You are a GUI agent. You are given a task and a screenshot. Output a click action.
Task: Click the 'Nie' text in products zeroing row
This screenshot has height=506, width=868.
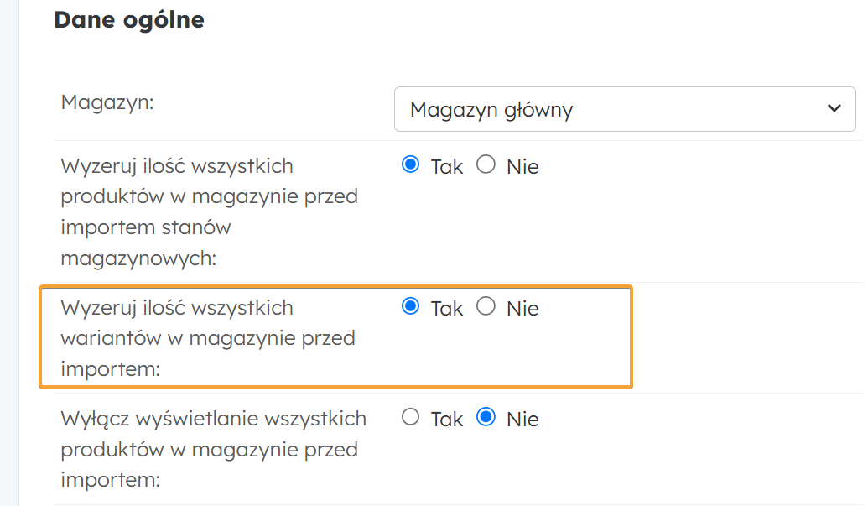coord(522,167)
